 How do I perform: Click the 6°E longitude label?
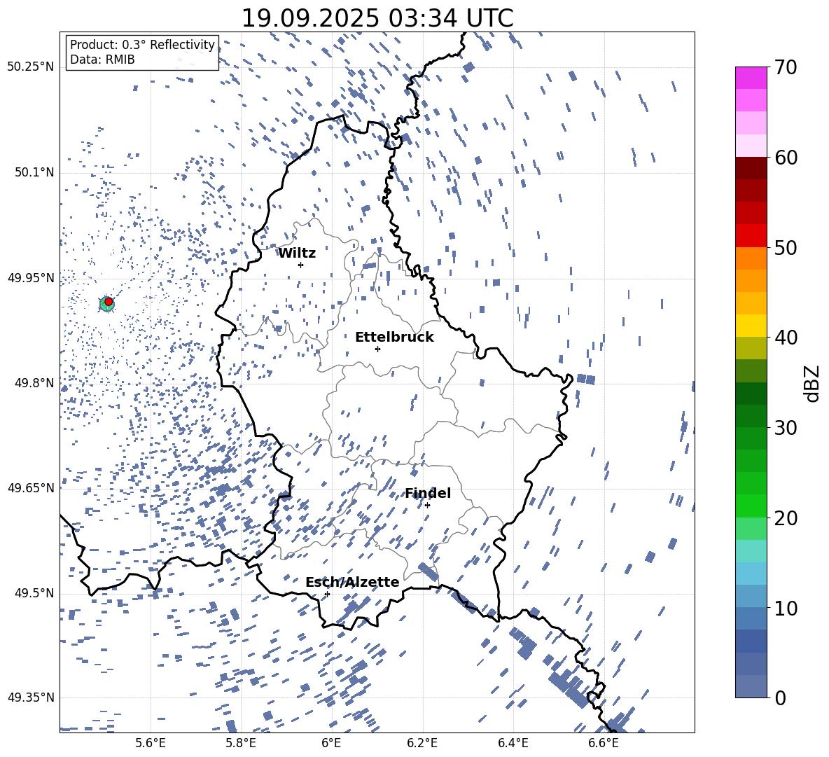pyautogui.click(x=331, y=744)
